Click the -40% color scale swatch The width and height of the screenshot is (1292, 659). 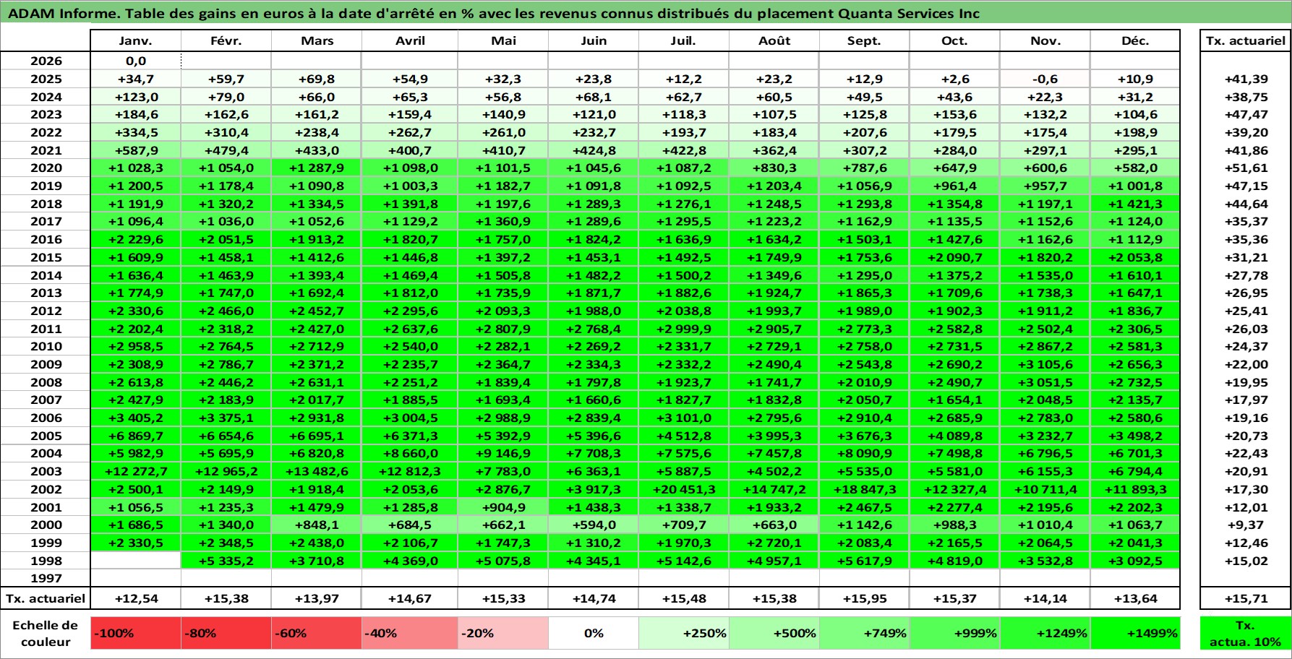pyautogui.click(x=410, y=633)
